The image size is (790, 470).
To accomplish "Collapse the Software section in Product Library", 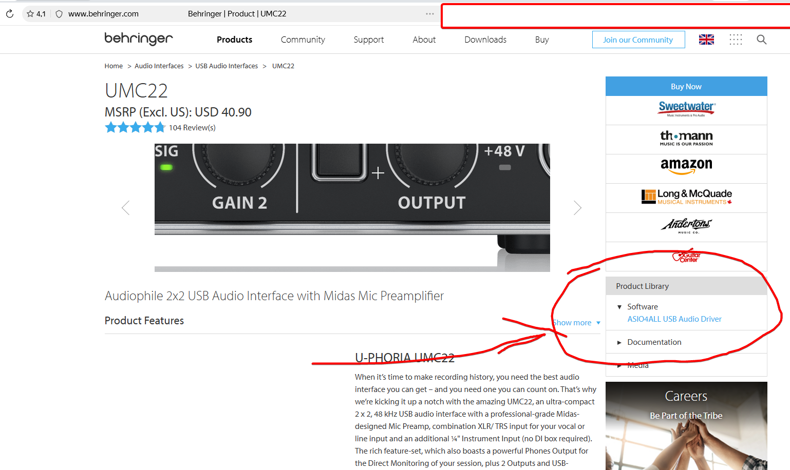I will pos(637,307).
